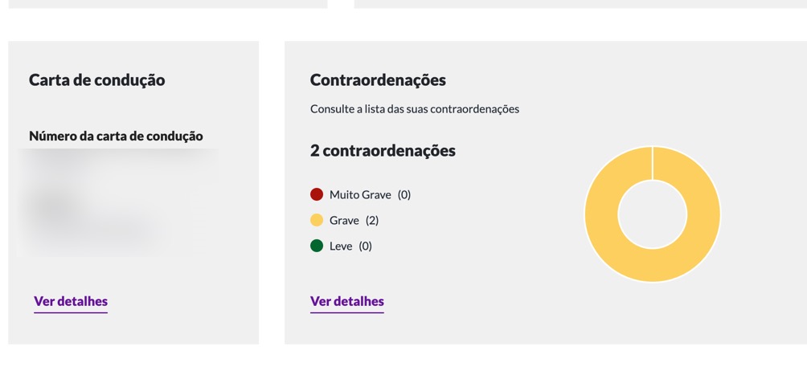The width and height of the screenshot is (807, 383).
Task: Click the "2 contraordenações" total heading
Action: (x=383, y=151)
